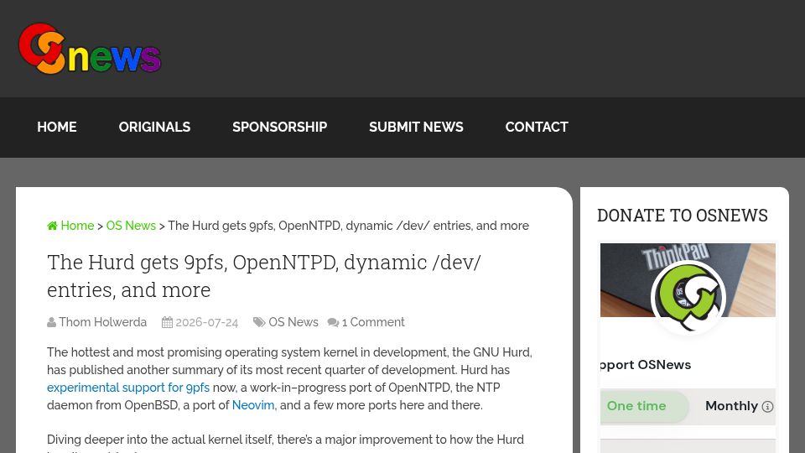Open author Thom Holwerda's page
805x453 pixels.
102,322
